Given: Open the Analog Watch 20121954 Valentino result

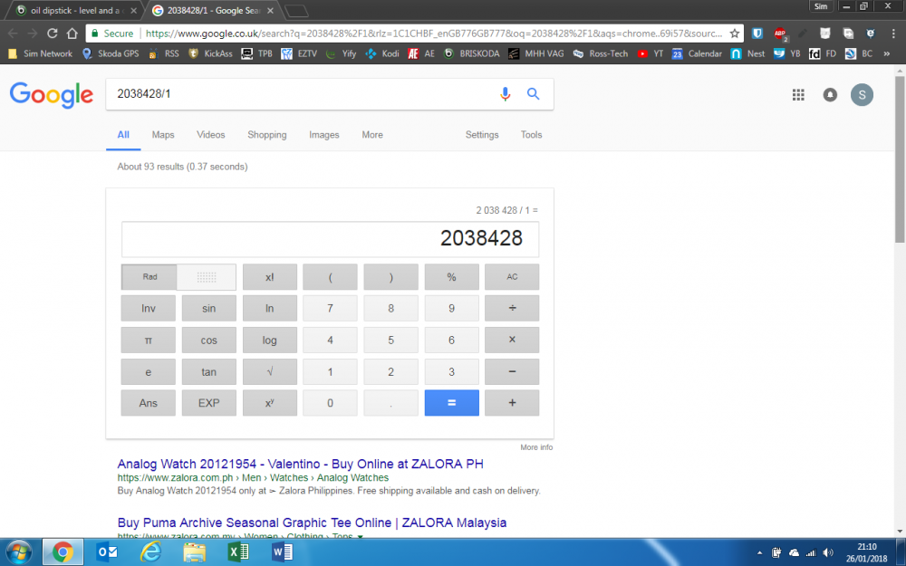Looking at the screenshot, I should coord(300,464).
